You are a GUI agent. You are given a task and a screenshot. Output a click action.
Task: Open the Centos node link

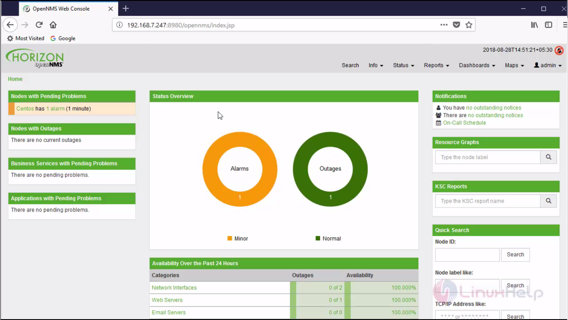click(x=25, y=109)
